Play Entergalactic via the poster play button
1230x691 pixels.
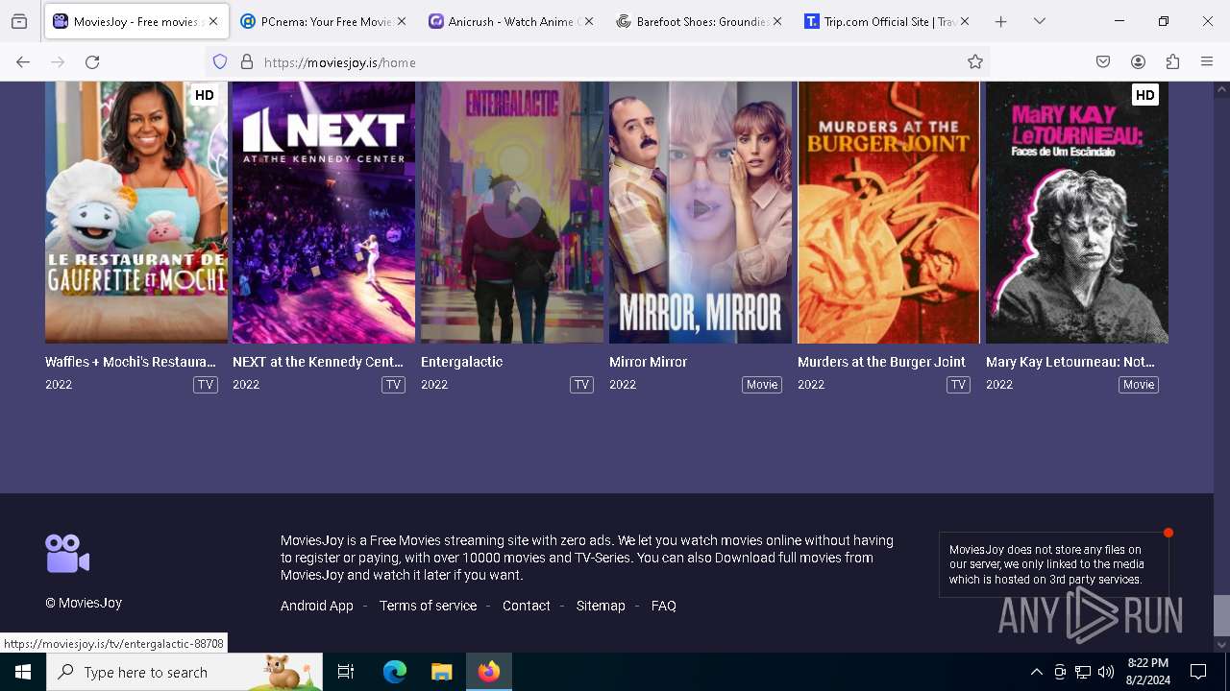click(512, 208)
